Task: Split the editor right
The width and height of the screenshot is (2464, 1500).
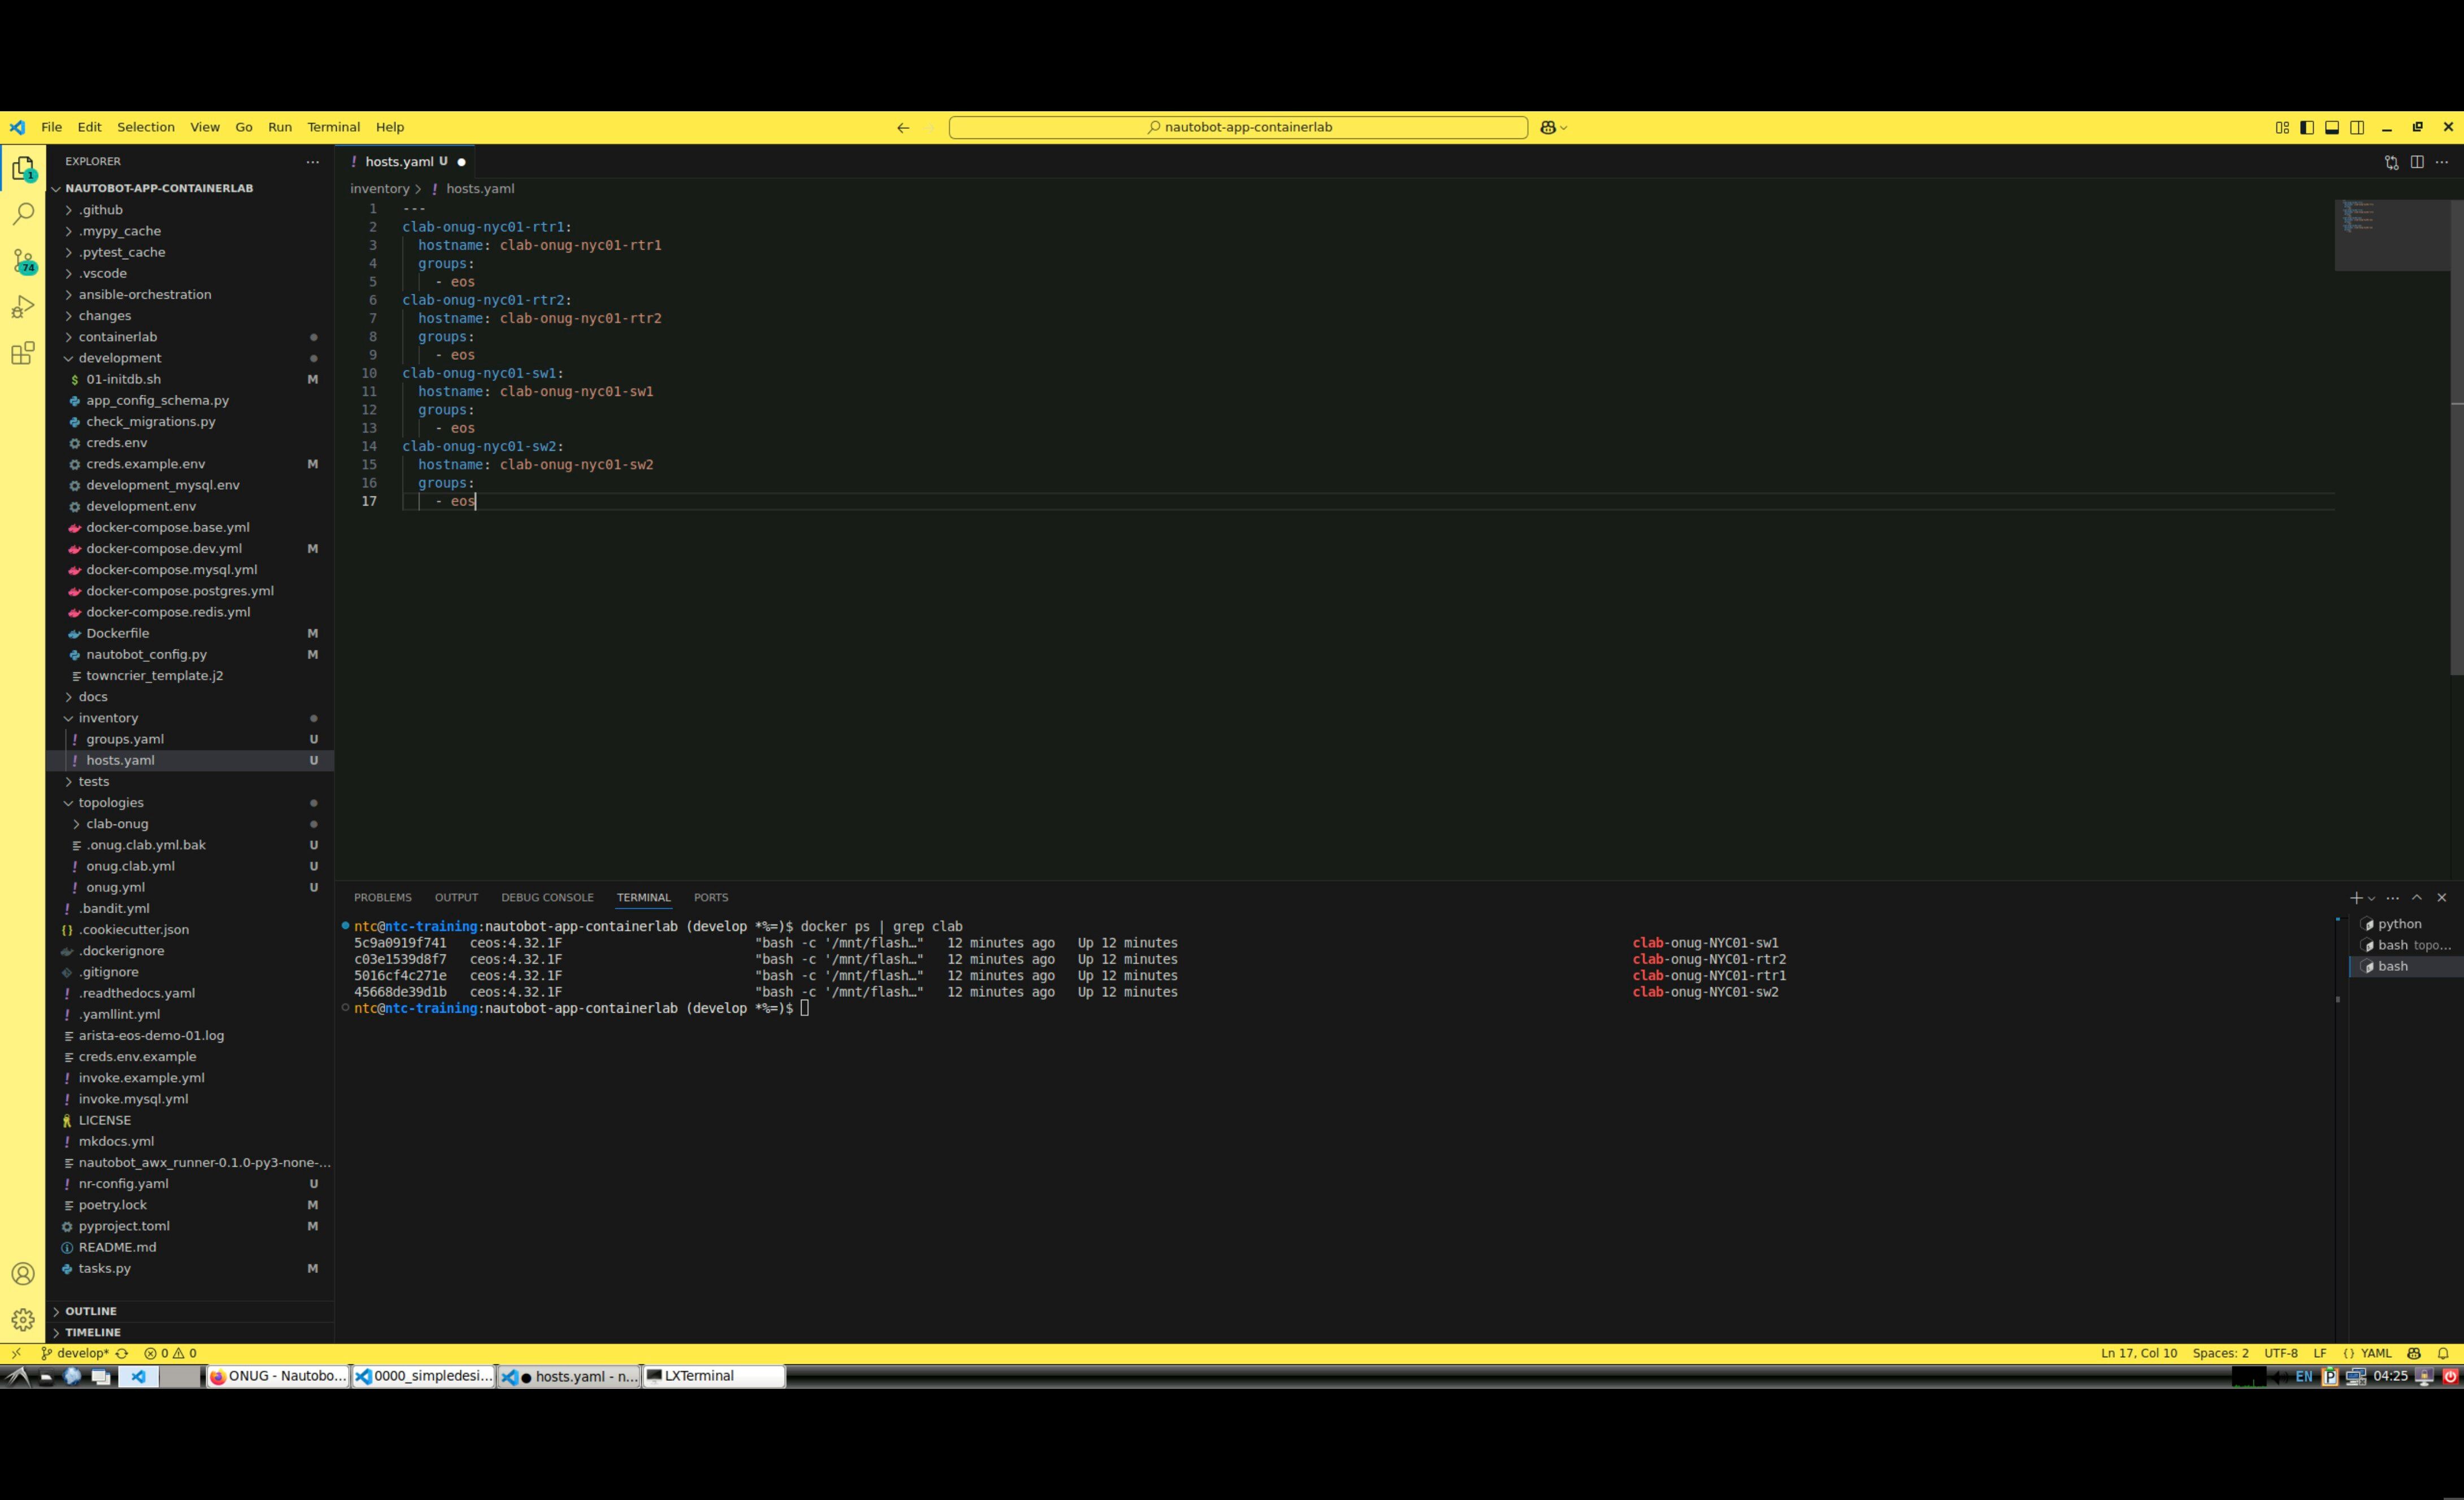Action: click(x=2417, y=162)
